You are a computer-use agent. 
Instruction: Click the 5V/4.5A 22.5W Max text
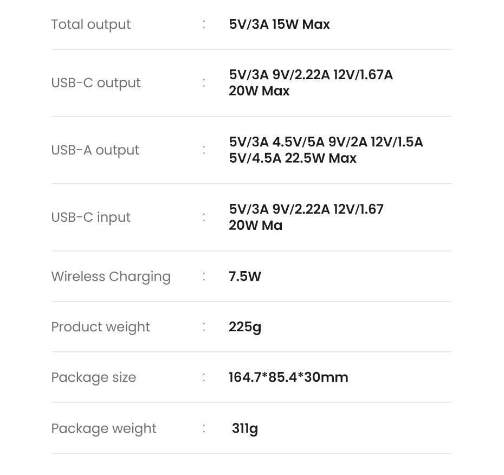pyautogui.click(x=293, y=158)
